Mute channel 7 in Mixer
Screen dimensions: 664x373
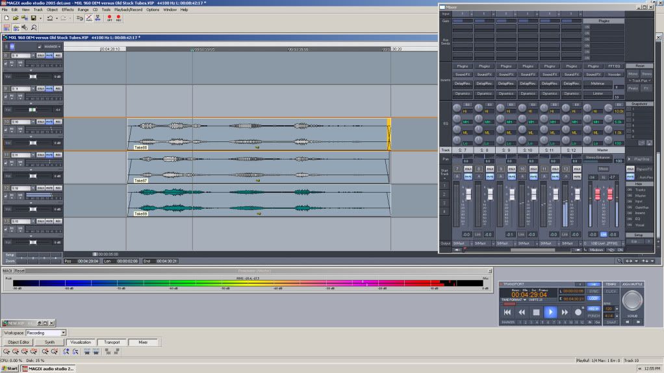468,177
